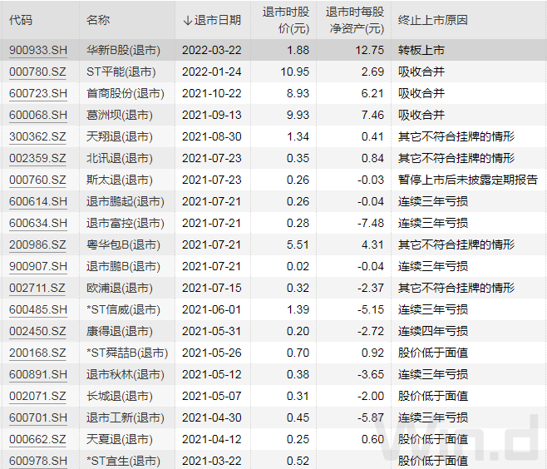Open stock code 200986.SZ link
The image size is (547, 469).
click(x=37, y=245)
